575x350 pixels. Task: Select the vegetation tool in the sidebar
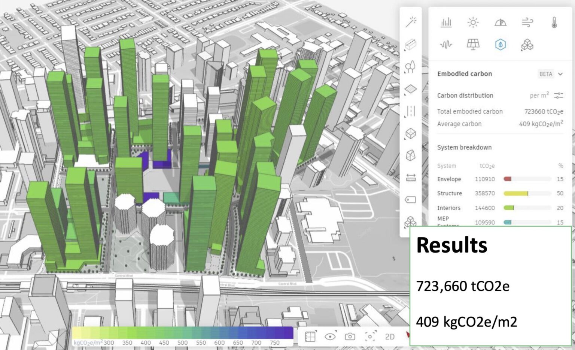[411, 67]
